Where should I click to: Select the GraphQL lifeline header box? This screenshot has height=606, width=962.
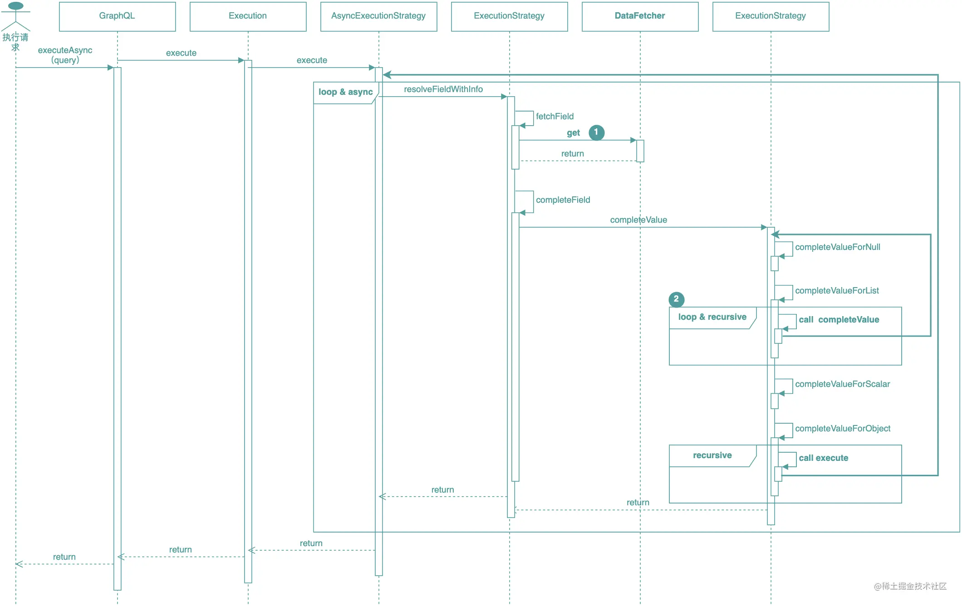(x=118, y=16)
